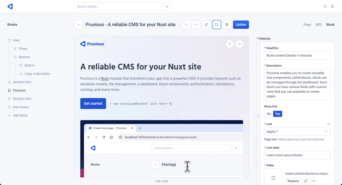Set Show link to No
The height and width of the screenshot is (185, 342).
tap(269, 114)
